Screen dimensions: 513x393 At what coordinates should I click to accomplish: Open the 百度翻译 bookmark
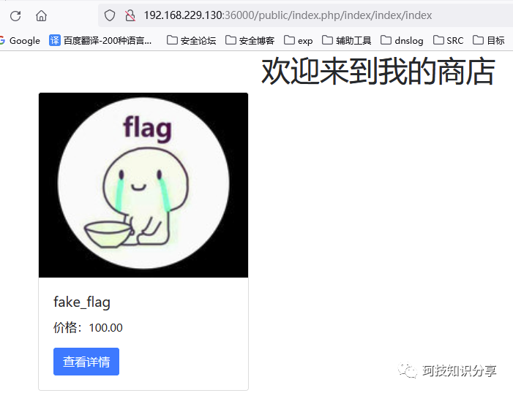click(100, 40)
